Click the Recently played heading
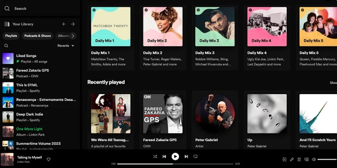 pos(106,82)
